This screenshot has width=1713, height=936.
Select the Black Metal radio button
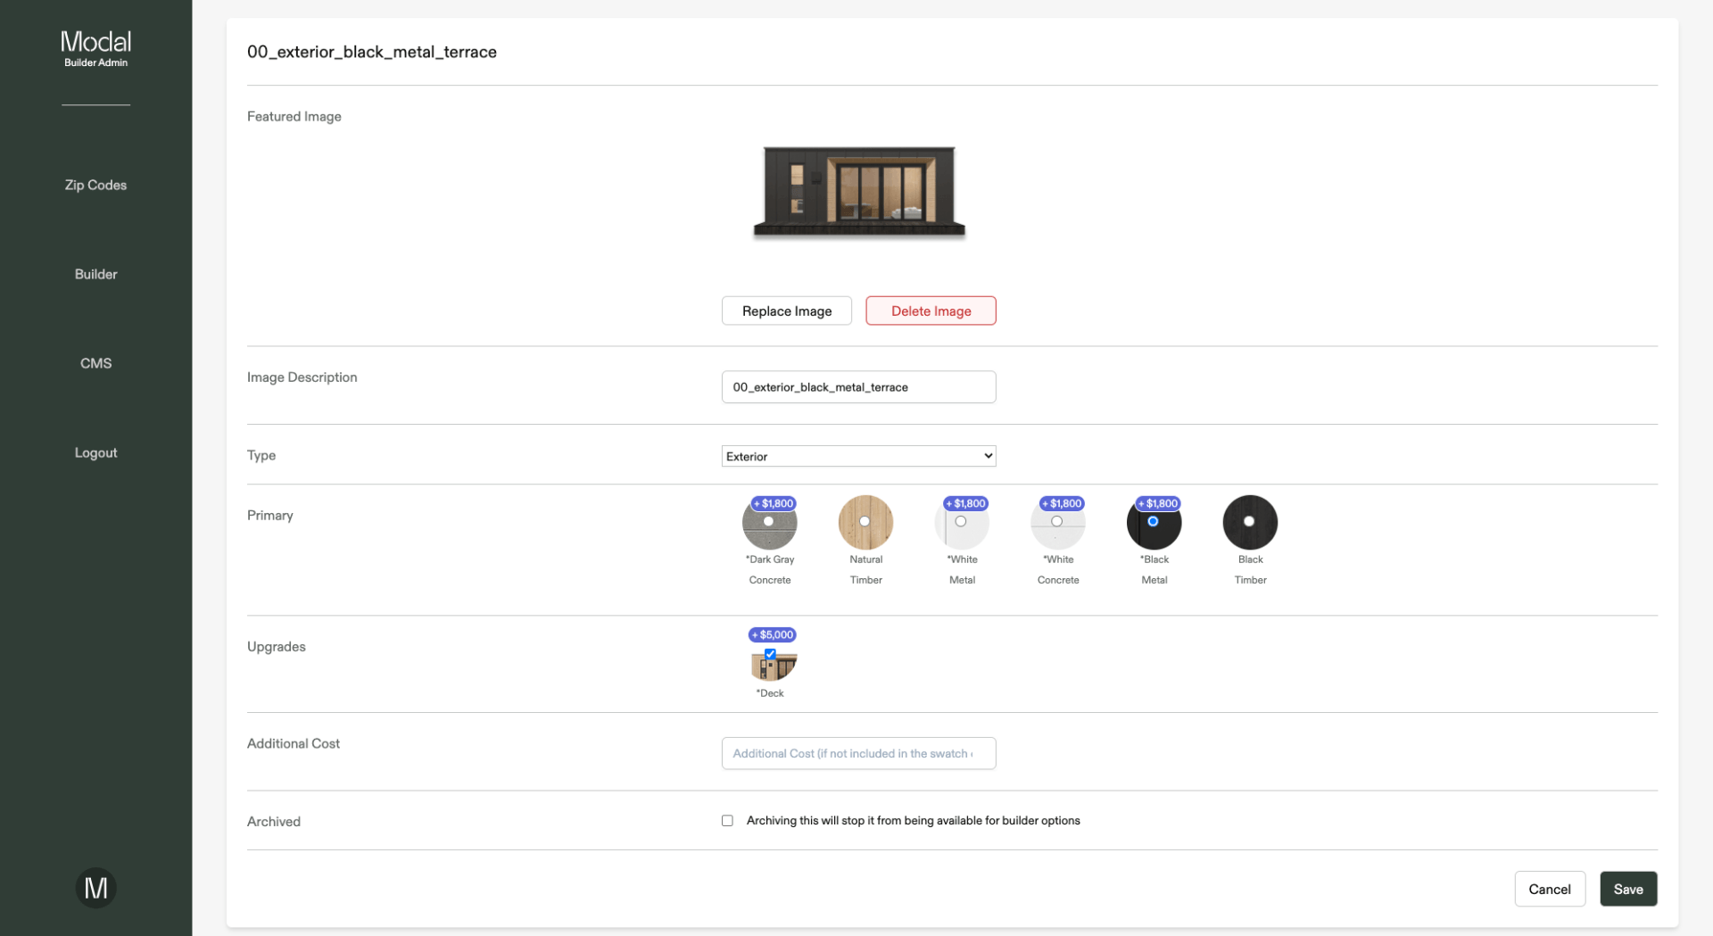tap(1153, 522)
